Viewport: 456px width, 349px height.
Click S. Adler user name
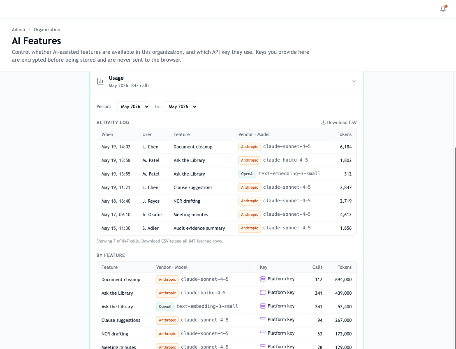(150, 228)
